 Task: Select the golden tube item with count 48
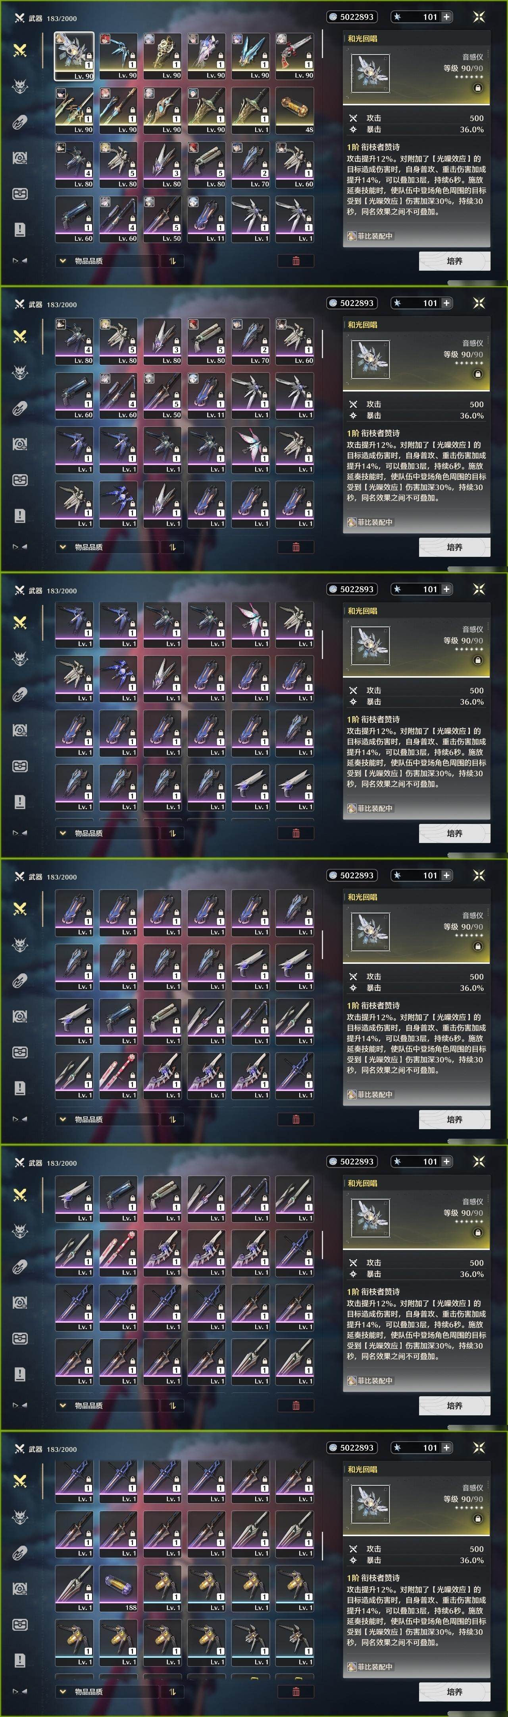pyautogui.click(x=294, y=110)
